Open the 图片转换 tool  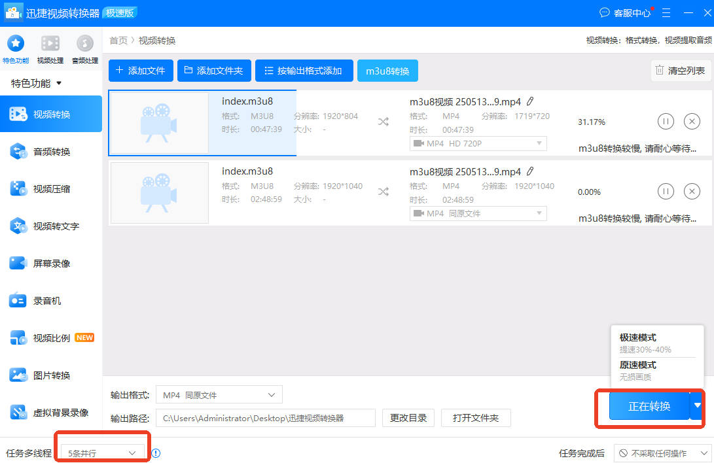click(51, 375)
